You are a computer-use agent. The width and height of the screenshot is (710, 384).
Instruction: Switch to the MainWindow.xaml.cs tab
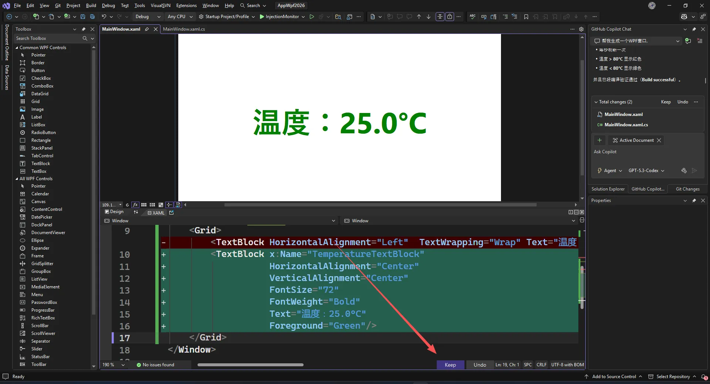click(x=184, y=29)
